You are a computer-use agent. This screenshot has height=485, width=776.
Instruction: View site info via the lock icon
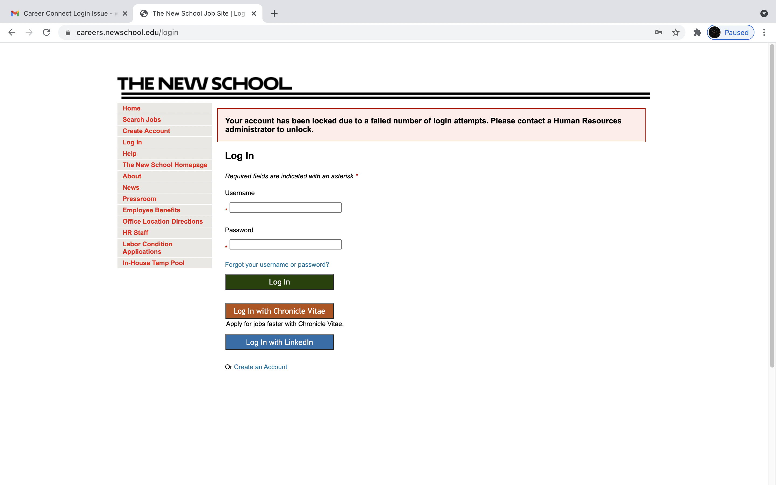(68, 32)
